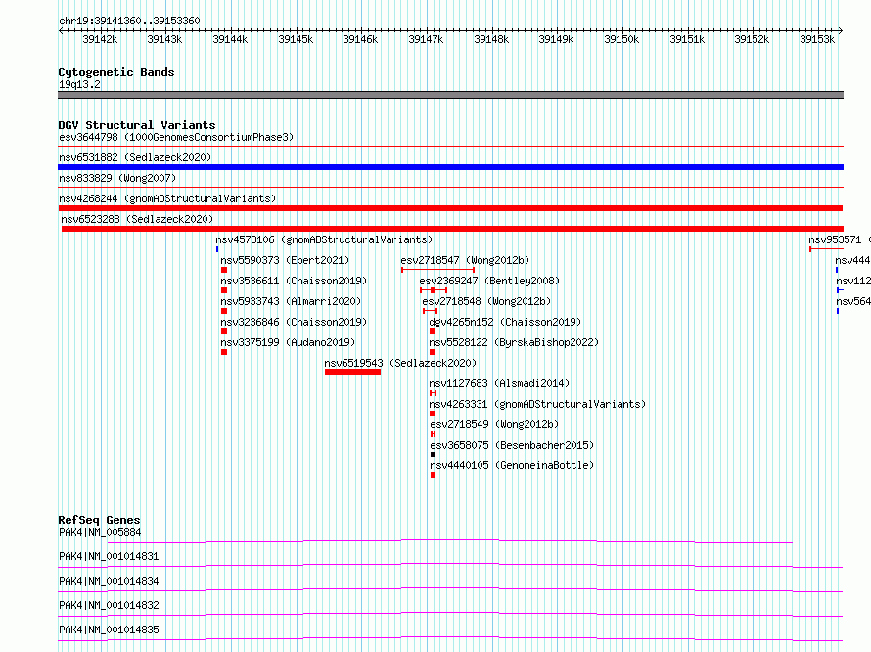871x652 pixels.
Task: Open the 19q13.2 band label
Action: 79,84
